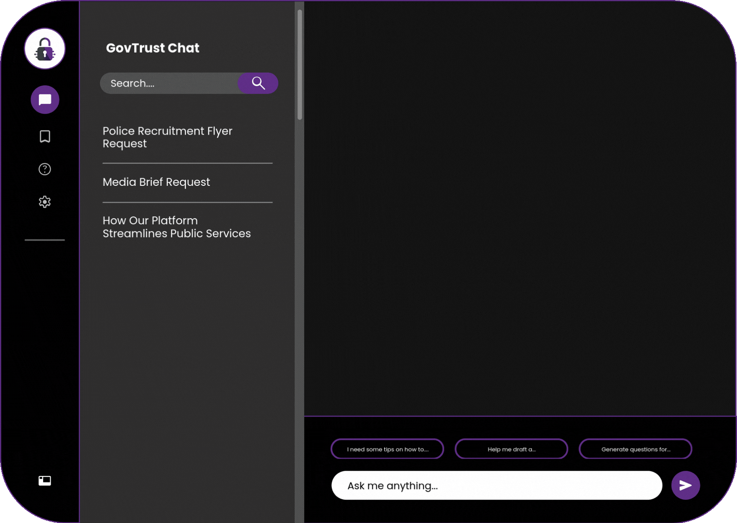Open Police Recruitment Flyer Request chat
This screenshot has height=523, width=737.
pos(168,137)
